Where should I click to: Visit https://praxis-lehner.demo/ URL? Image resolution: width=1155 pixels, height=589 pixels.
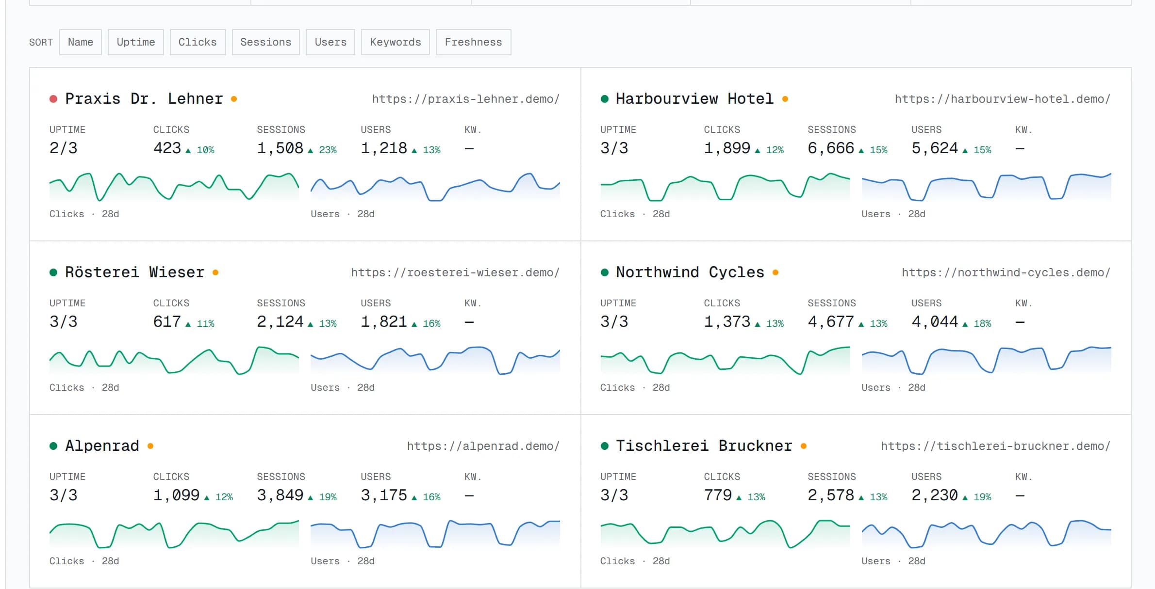466,99
